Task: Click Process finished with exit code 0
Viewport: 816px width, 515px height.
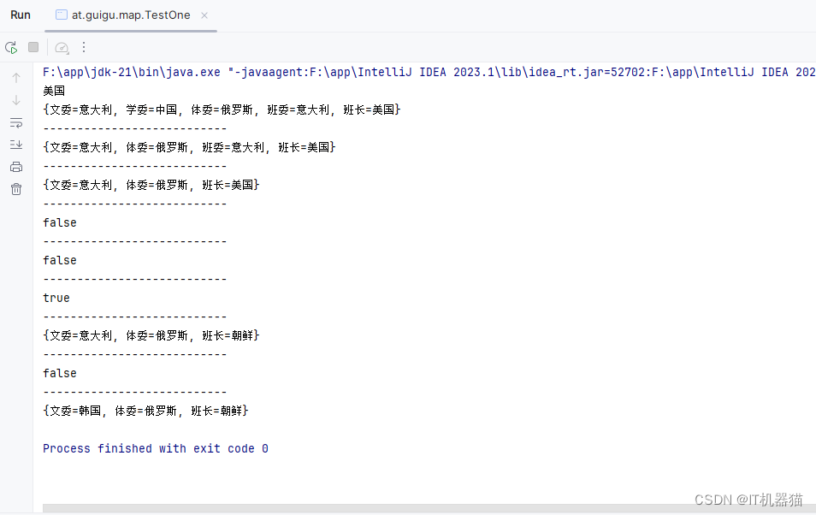Action: (x=156, y=448)
